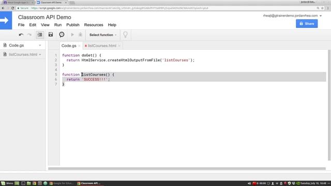Open the Help menu
Image resolution: width=331 pixels, height=186 pixels.
[112, 25]
